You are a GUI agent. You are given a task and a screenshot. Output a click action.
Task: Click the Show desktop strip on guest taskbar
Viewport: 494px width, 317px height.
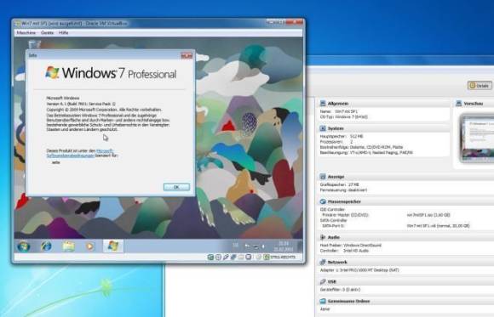pos(300,246)
